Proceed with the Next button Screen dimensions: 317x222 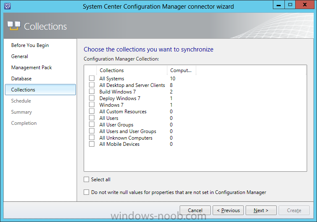click(261, 210)
